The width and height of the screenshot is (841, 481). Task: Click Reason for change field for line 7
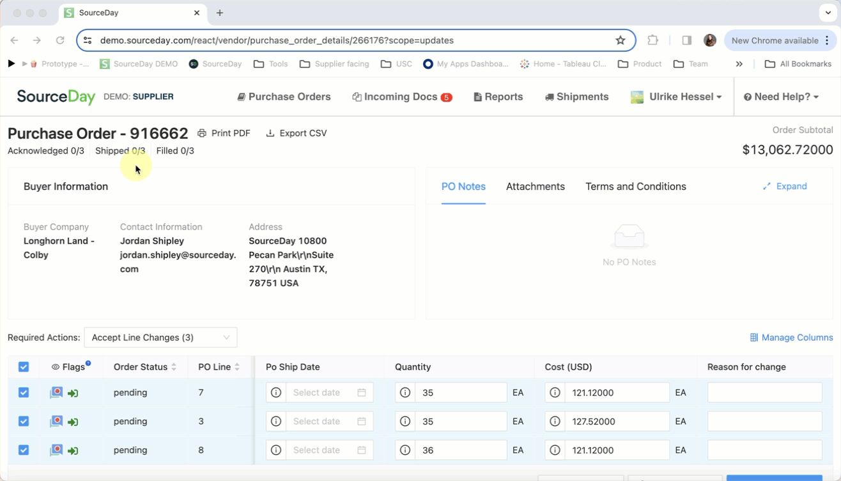point(765,393)
